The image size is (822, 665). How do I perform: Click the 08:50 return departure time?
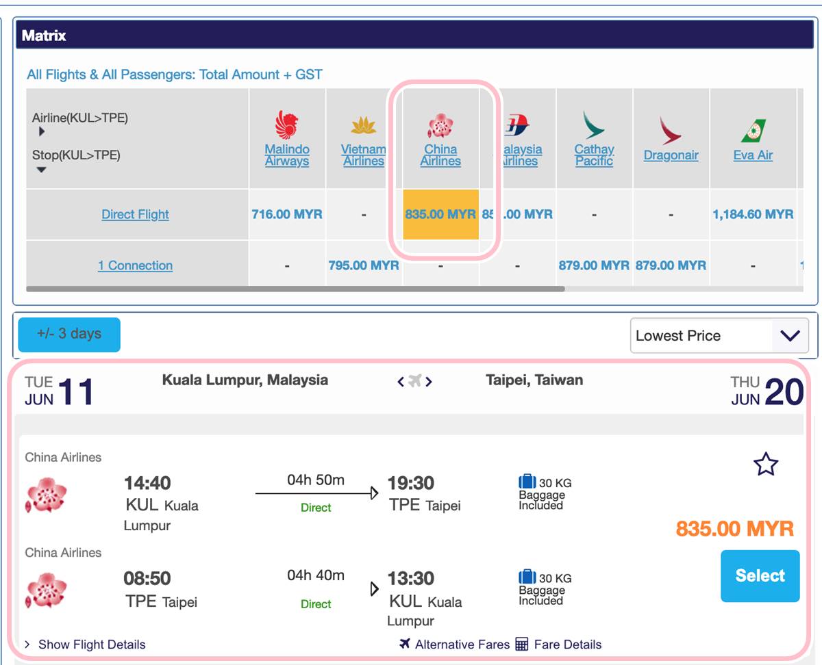[x=147, y=579]
